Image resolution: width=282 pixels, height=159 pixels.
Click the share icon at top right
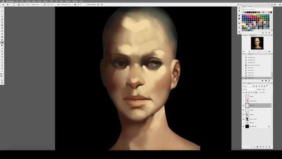pos(280,4)
